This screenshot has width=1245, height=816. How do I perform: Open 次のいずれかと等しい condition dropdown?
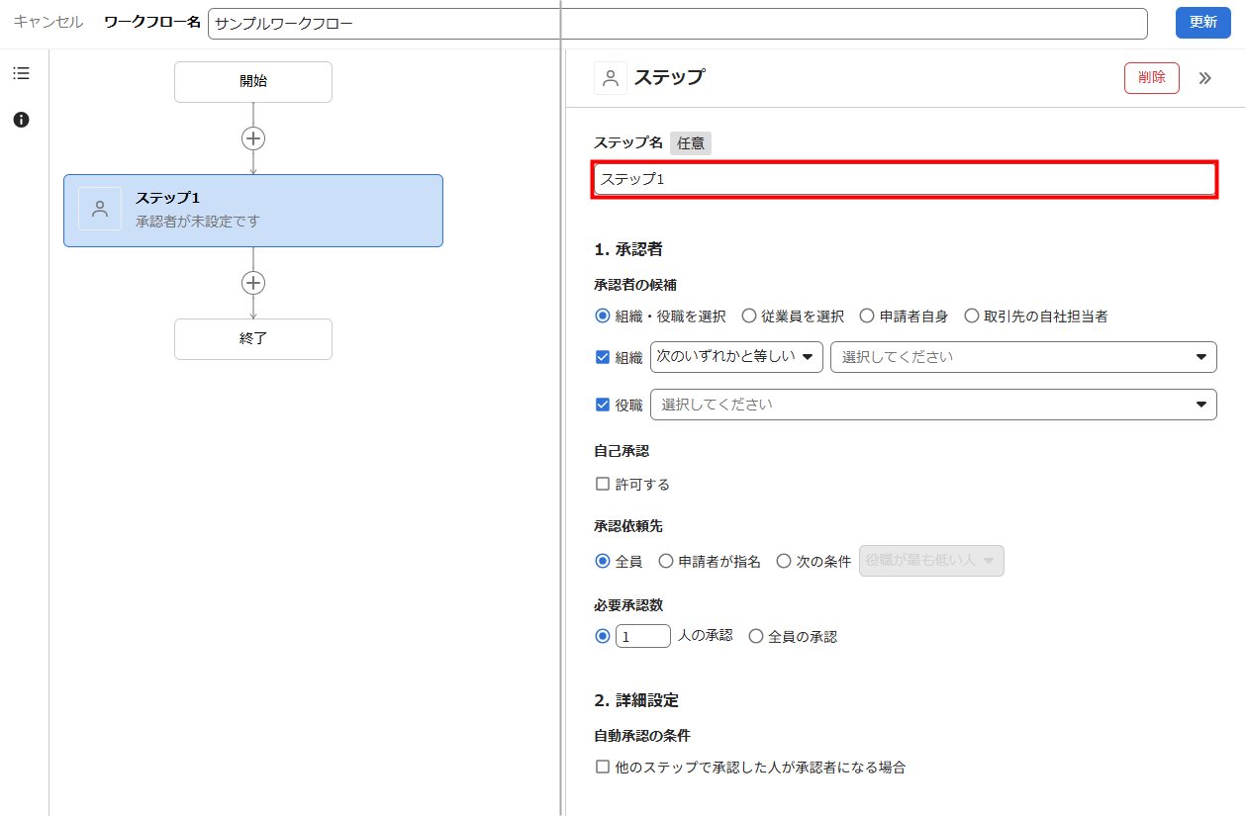(x=736, y=357)
